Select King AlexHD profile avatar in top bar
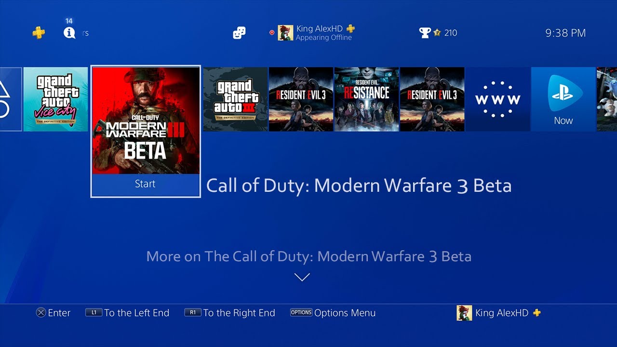This screenshot has height=347, width=617. tap(285, 33)
